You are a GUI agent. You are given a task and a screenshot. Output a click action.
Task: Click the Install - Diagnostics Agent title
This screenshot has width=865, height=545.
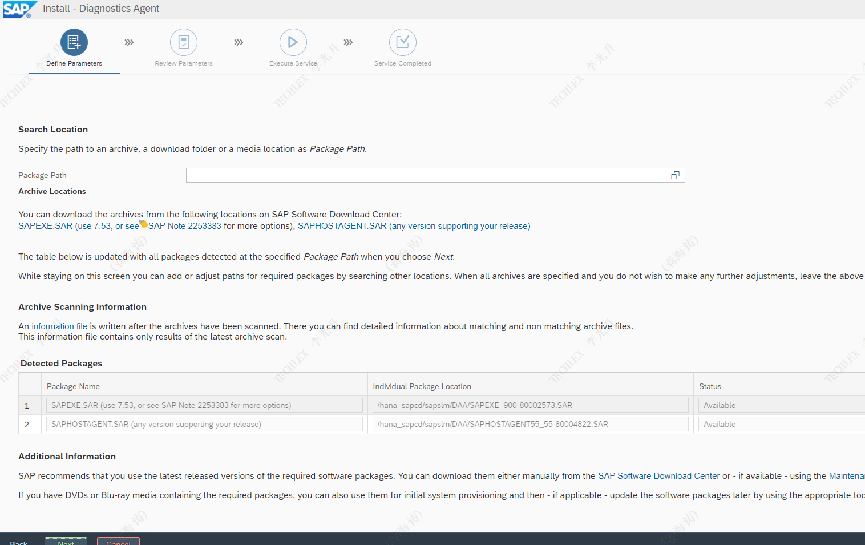pyautogui.click(x=101, y=9)
